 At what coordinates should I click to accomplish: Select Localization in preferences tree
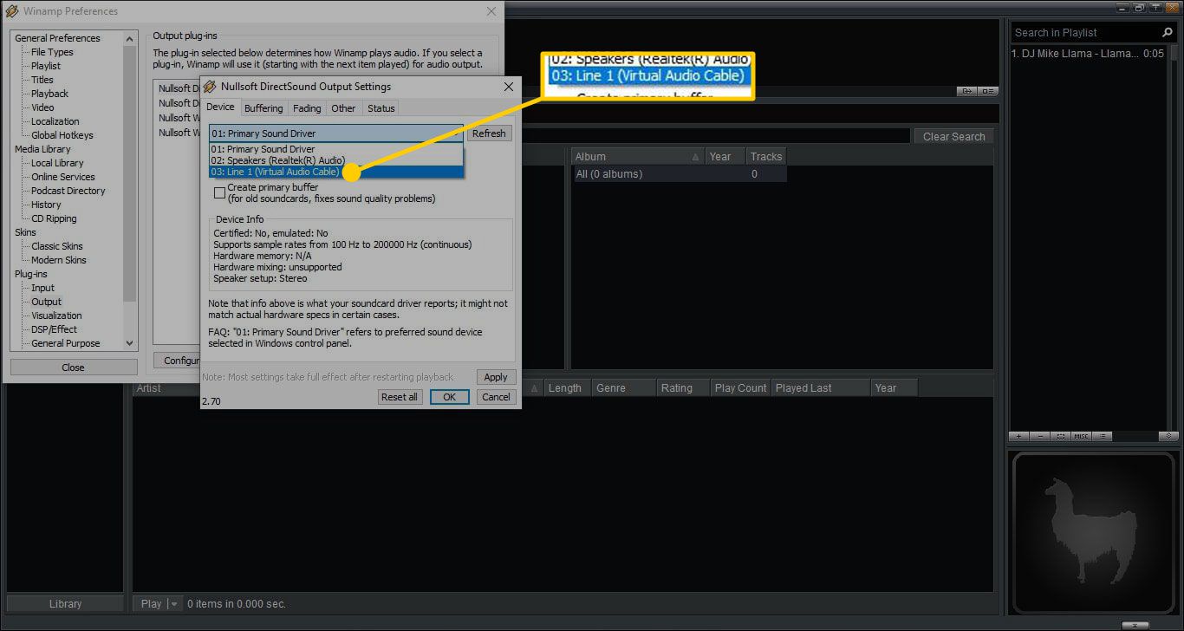coord(55,121)
